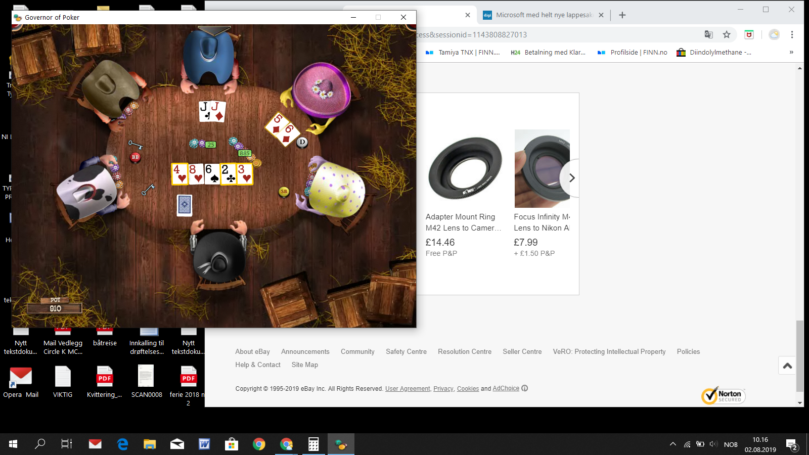Close the Microsoft med helt nye lappesak tab
The image size is (809, 455).
point(601,15)
